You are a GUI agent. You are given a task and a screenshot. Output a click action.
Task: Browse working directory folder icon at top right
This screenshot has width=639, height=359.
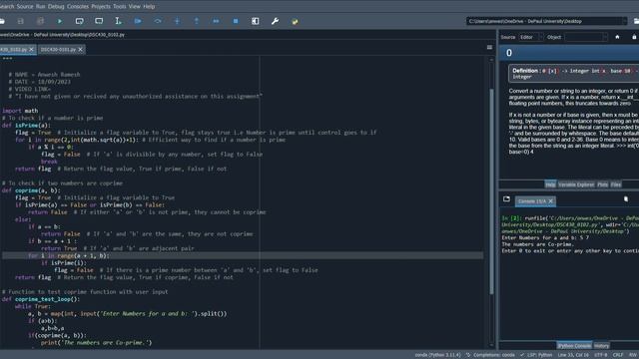(x=636, y=21)
